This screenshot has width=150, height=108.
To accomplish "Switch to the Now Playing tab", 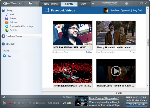I will pos(51,4).
